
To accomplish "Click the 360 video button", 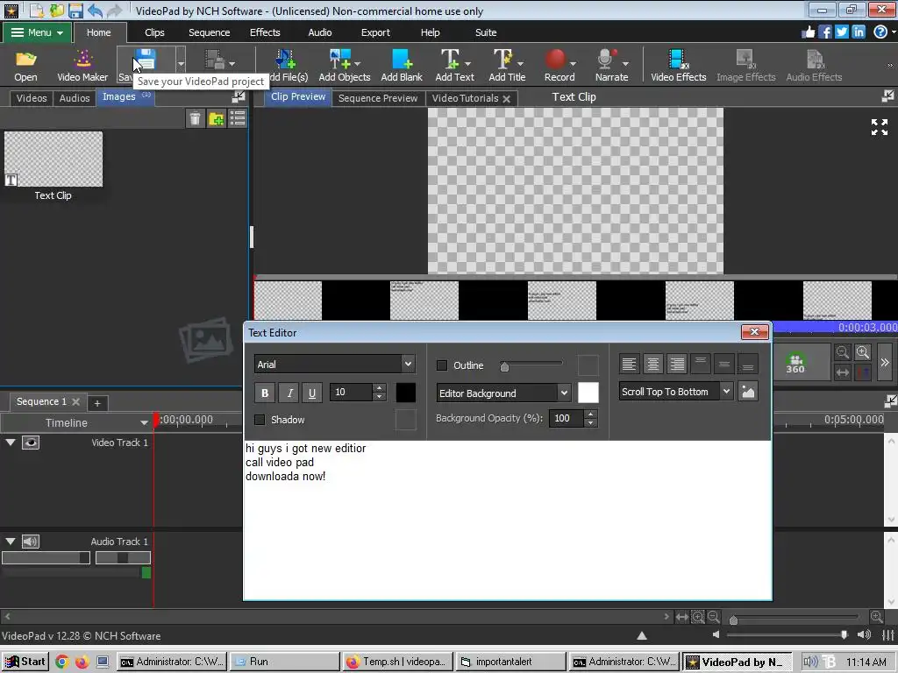I will tap(795, 363).
